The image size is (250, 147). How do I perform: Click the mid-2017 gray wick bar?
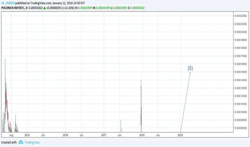121,126
